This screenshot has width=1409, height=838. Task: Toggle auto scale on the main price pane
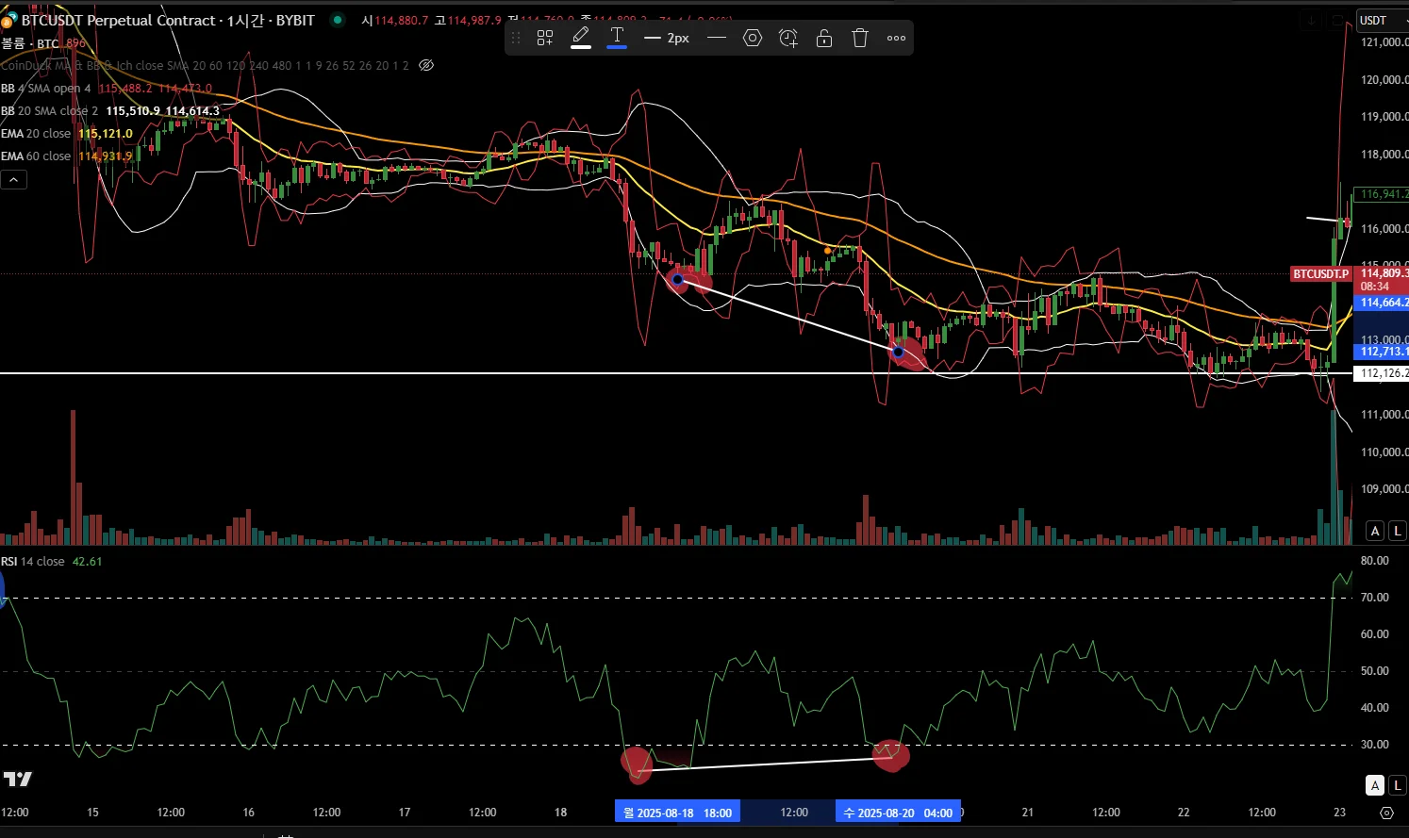pos(1375,531)
